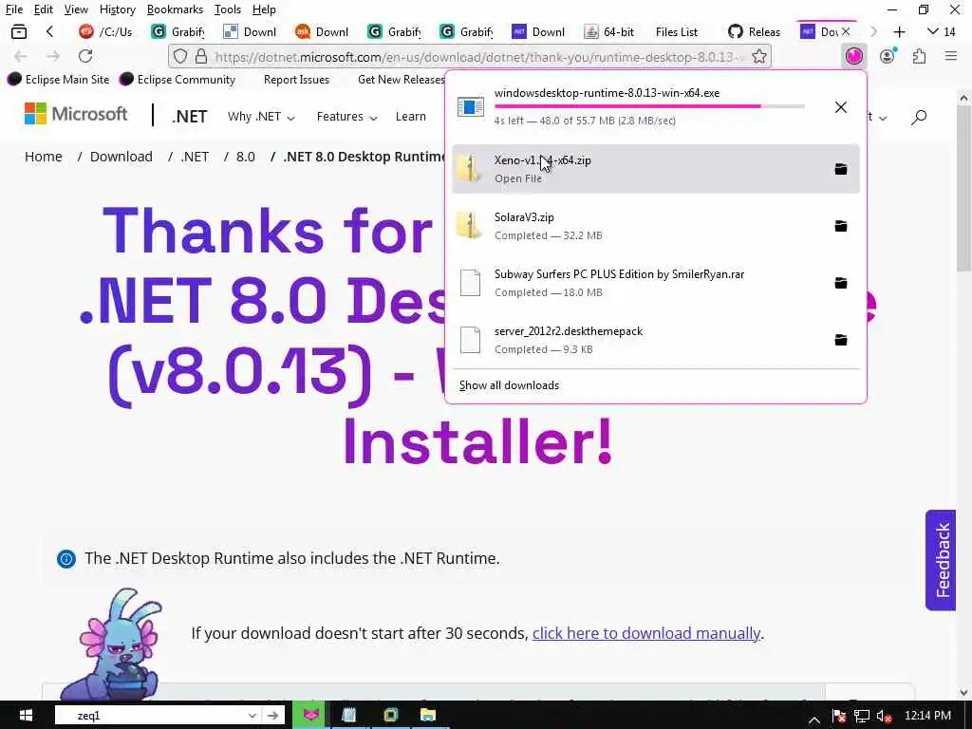Switch to the /C:/Us tab
Viewport: 972px width, 729px height.
105,31
